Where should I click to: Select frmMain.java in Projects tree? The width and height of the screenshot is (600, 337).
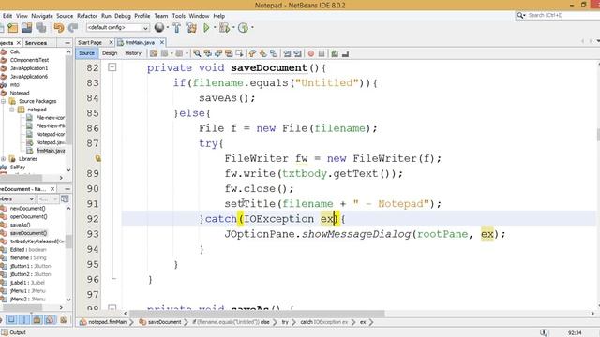50,151
